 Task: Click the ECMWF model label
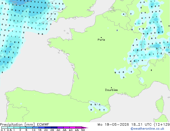(43, 125)
